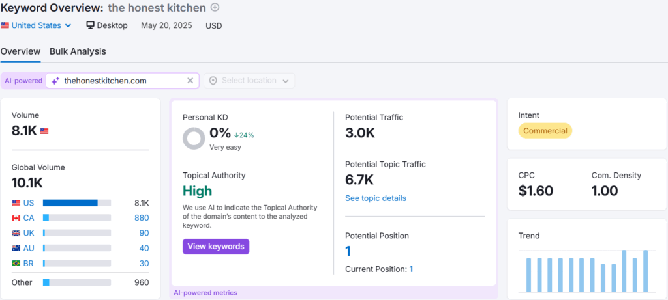Click the AI-powered metrics footer label
This screenshot has width=668, height=300.
click(205, 293)
